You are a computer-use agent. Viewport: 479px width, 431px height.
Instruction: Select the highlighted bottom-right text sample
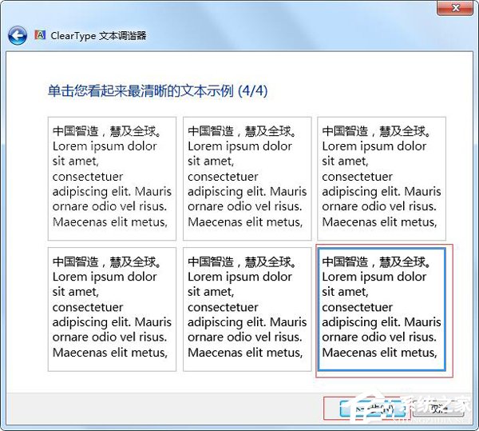point(382,309)
